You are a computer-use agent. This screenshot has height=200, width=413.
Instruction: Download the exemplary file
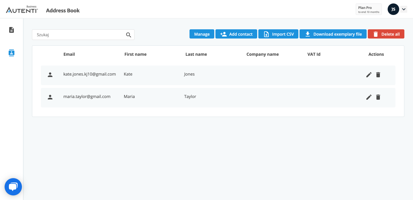[x=333, y=34]
